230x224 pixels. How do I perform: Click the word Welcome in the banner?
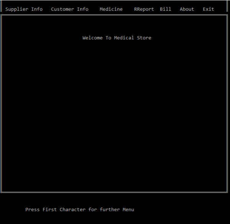pos(92,38)
